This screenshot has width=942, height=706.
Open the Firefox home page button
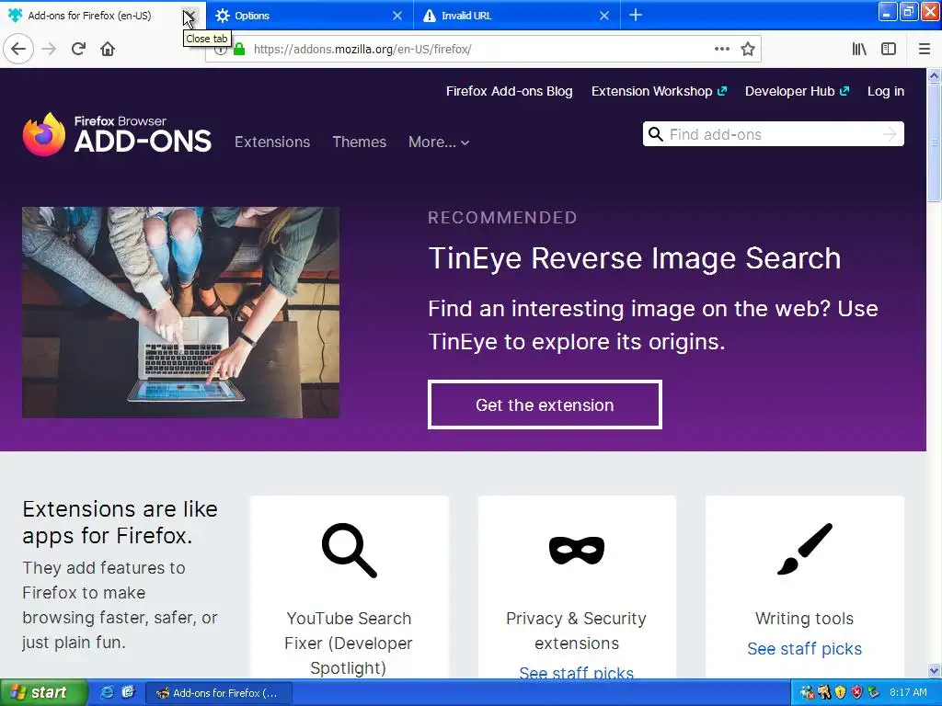click(108, 49)
